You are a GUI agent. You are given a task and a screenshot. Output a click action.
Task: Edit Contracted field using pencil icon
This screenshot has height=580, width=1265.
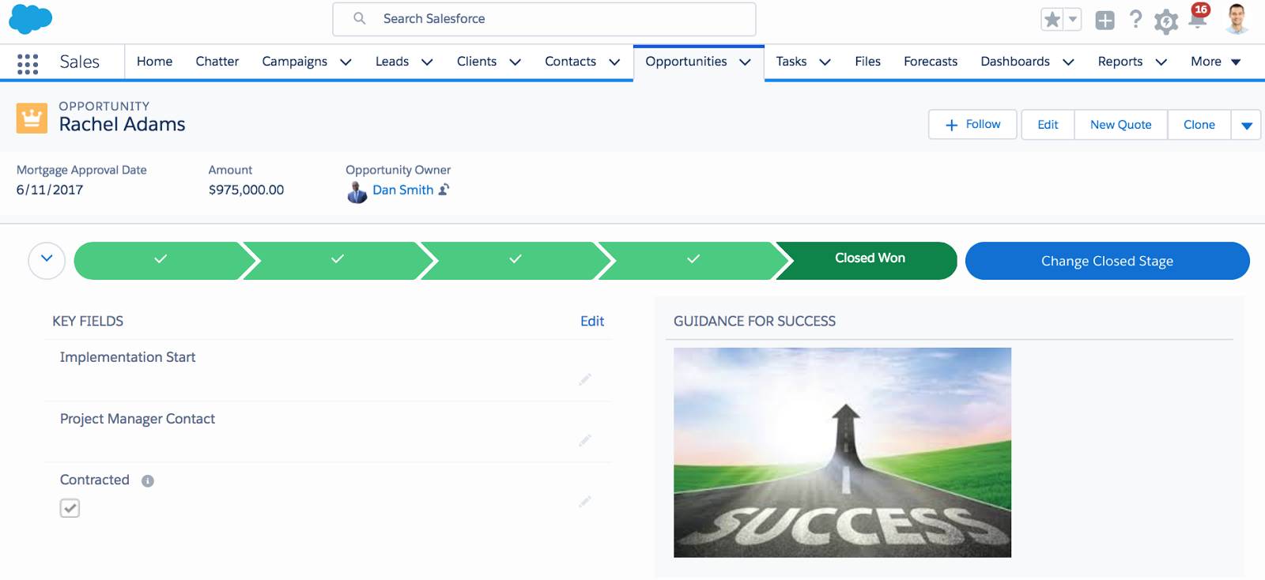[x=585, y=501]
